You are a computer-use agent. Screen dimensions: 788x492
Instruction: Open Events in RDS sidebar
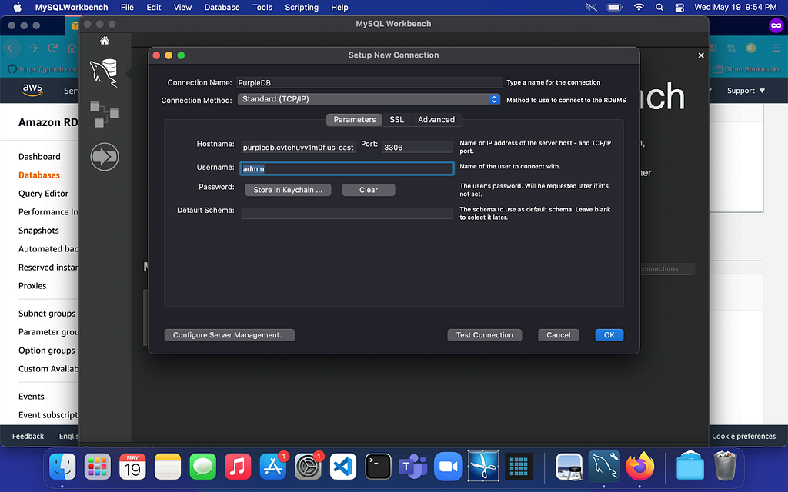tap(31, 397)
